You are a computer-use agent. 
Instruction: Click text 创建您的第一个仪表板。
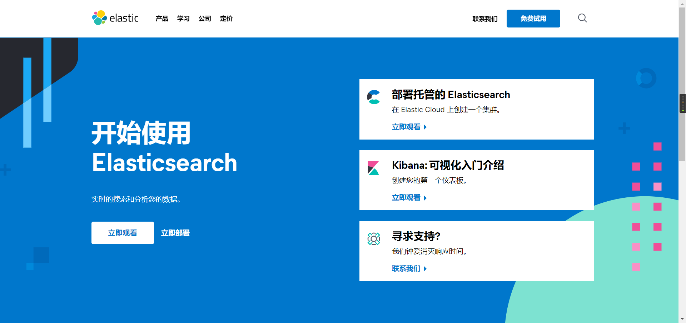[x=429, y=180]
